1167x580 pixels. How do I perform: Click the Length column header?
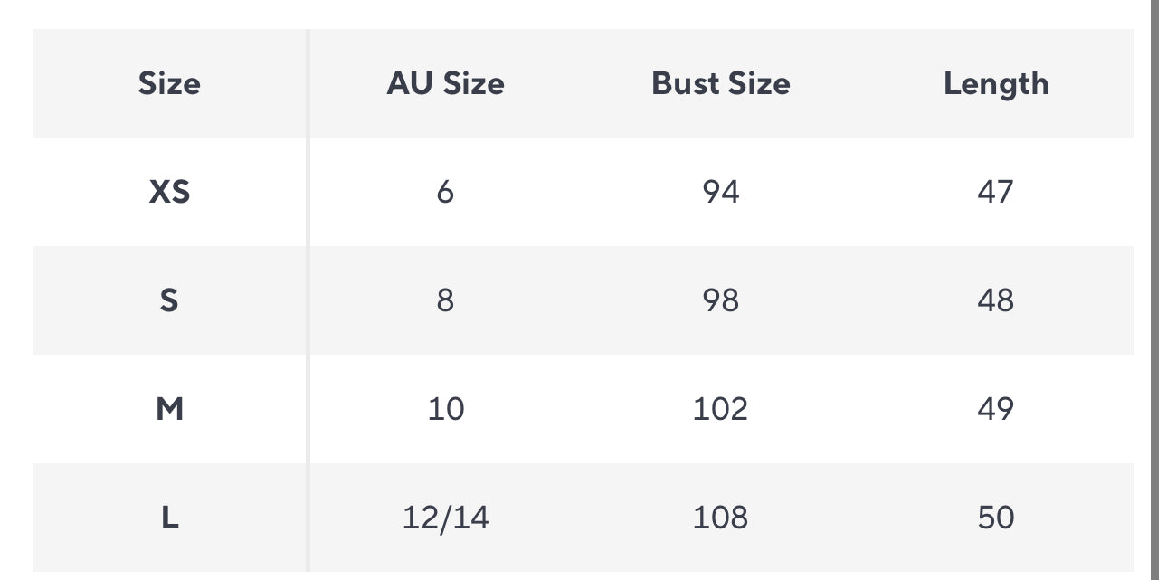(x=996, y=84)
